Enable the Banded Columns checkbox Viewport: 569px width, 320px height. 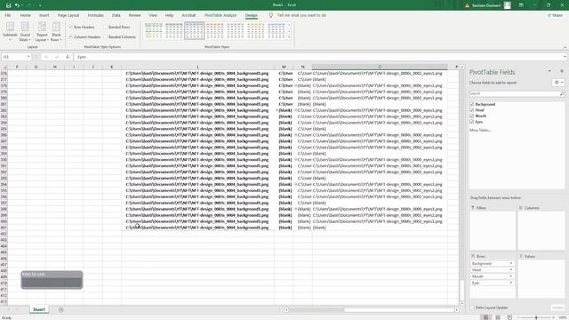[106, 37]
